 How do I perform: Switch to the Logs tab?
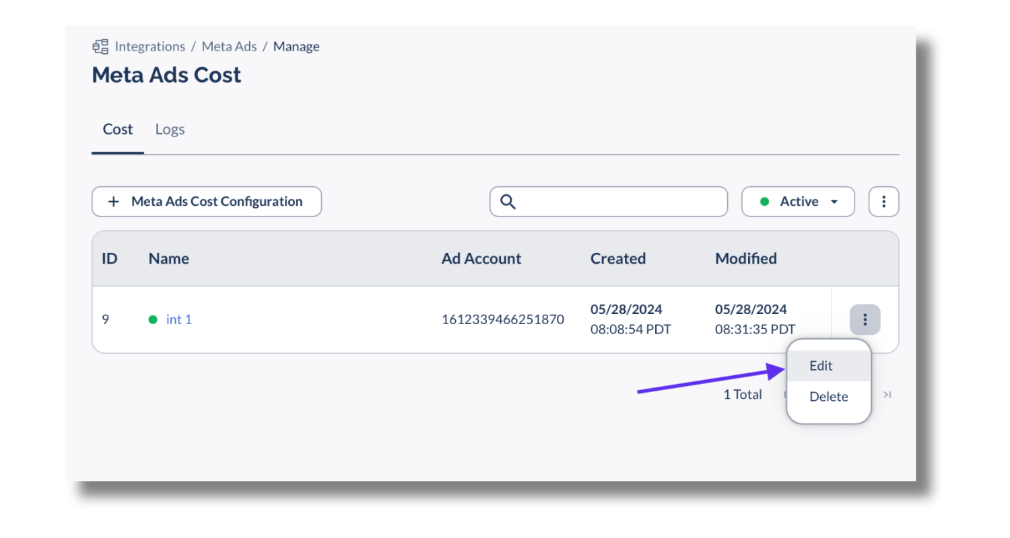[x=170, y=129]
